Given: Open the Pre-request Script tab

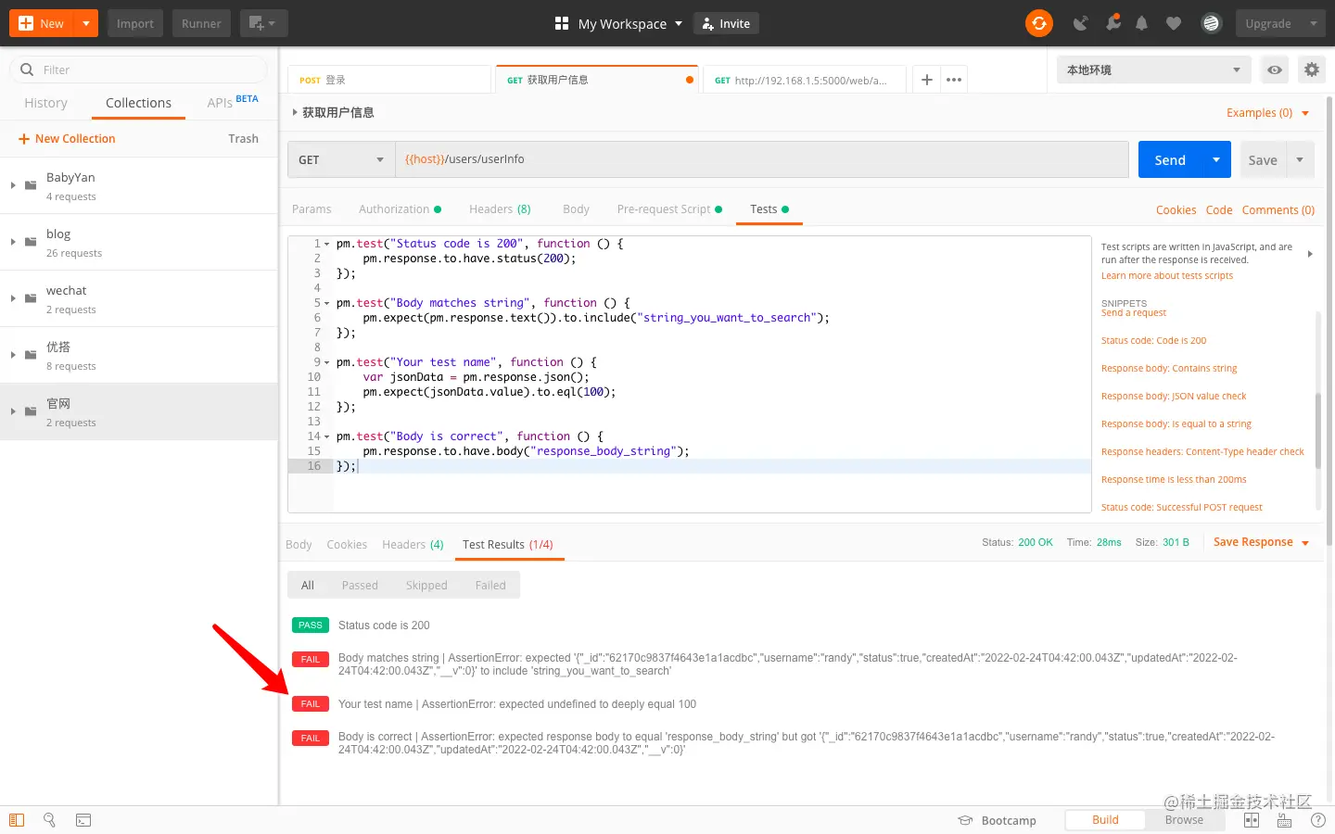Looking at the screenshot, I should 669,209.
